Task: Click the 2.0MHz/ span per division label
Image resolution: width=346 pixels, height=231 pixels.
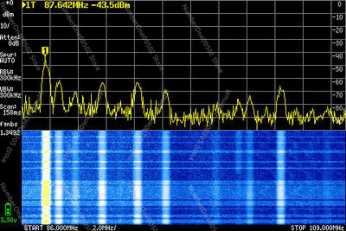Action: 104,228
